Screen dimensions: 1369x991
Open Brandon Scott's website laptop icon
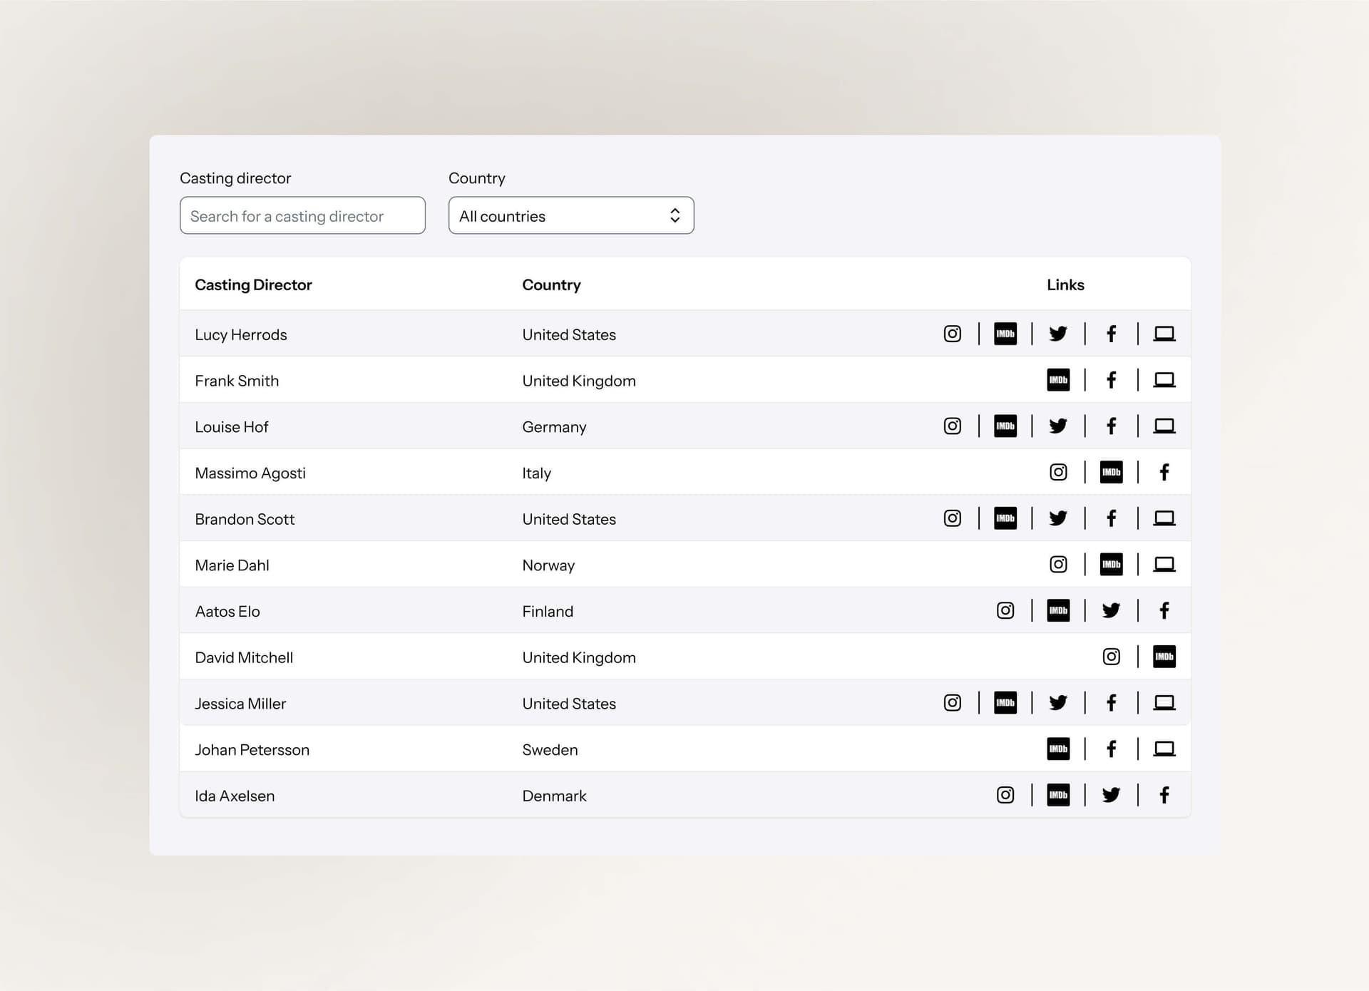click(x=1164, y=518)
